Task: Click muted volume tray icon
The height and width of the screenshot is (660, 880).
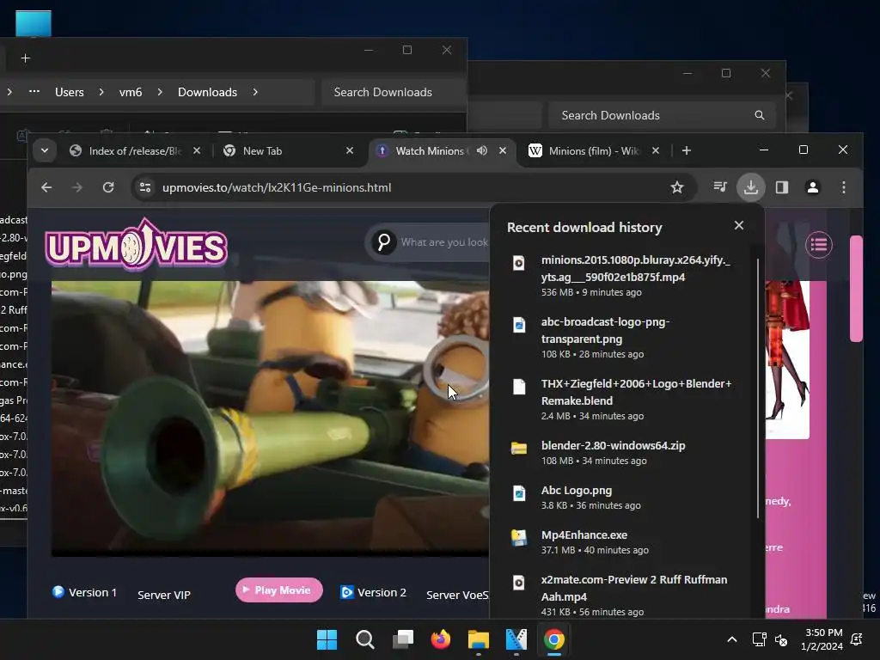Action: click(780, 639)
